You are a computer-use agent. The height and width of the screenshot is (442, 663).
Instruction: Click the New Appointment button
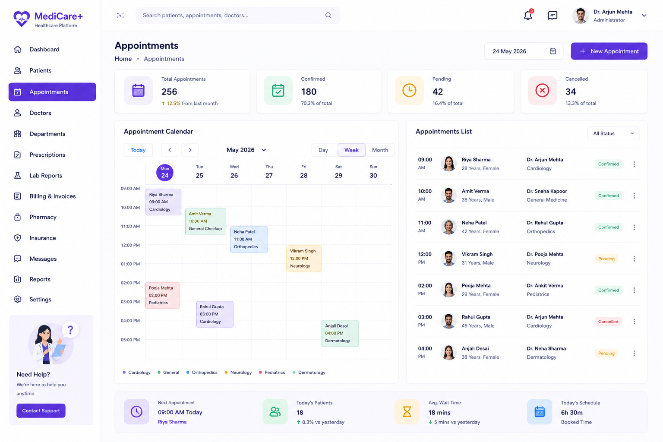(609, 51)
